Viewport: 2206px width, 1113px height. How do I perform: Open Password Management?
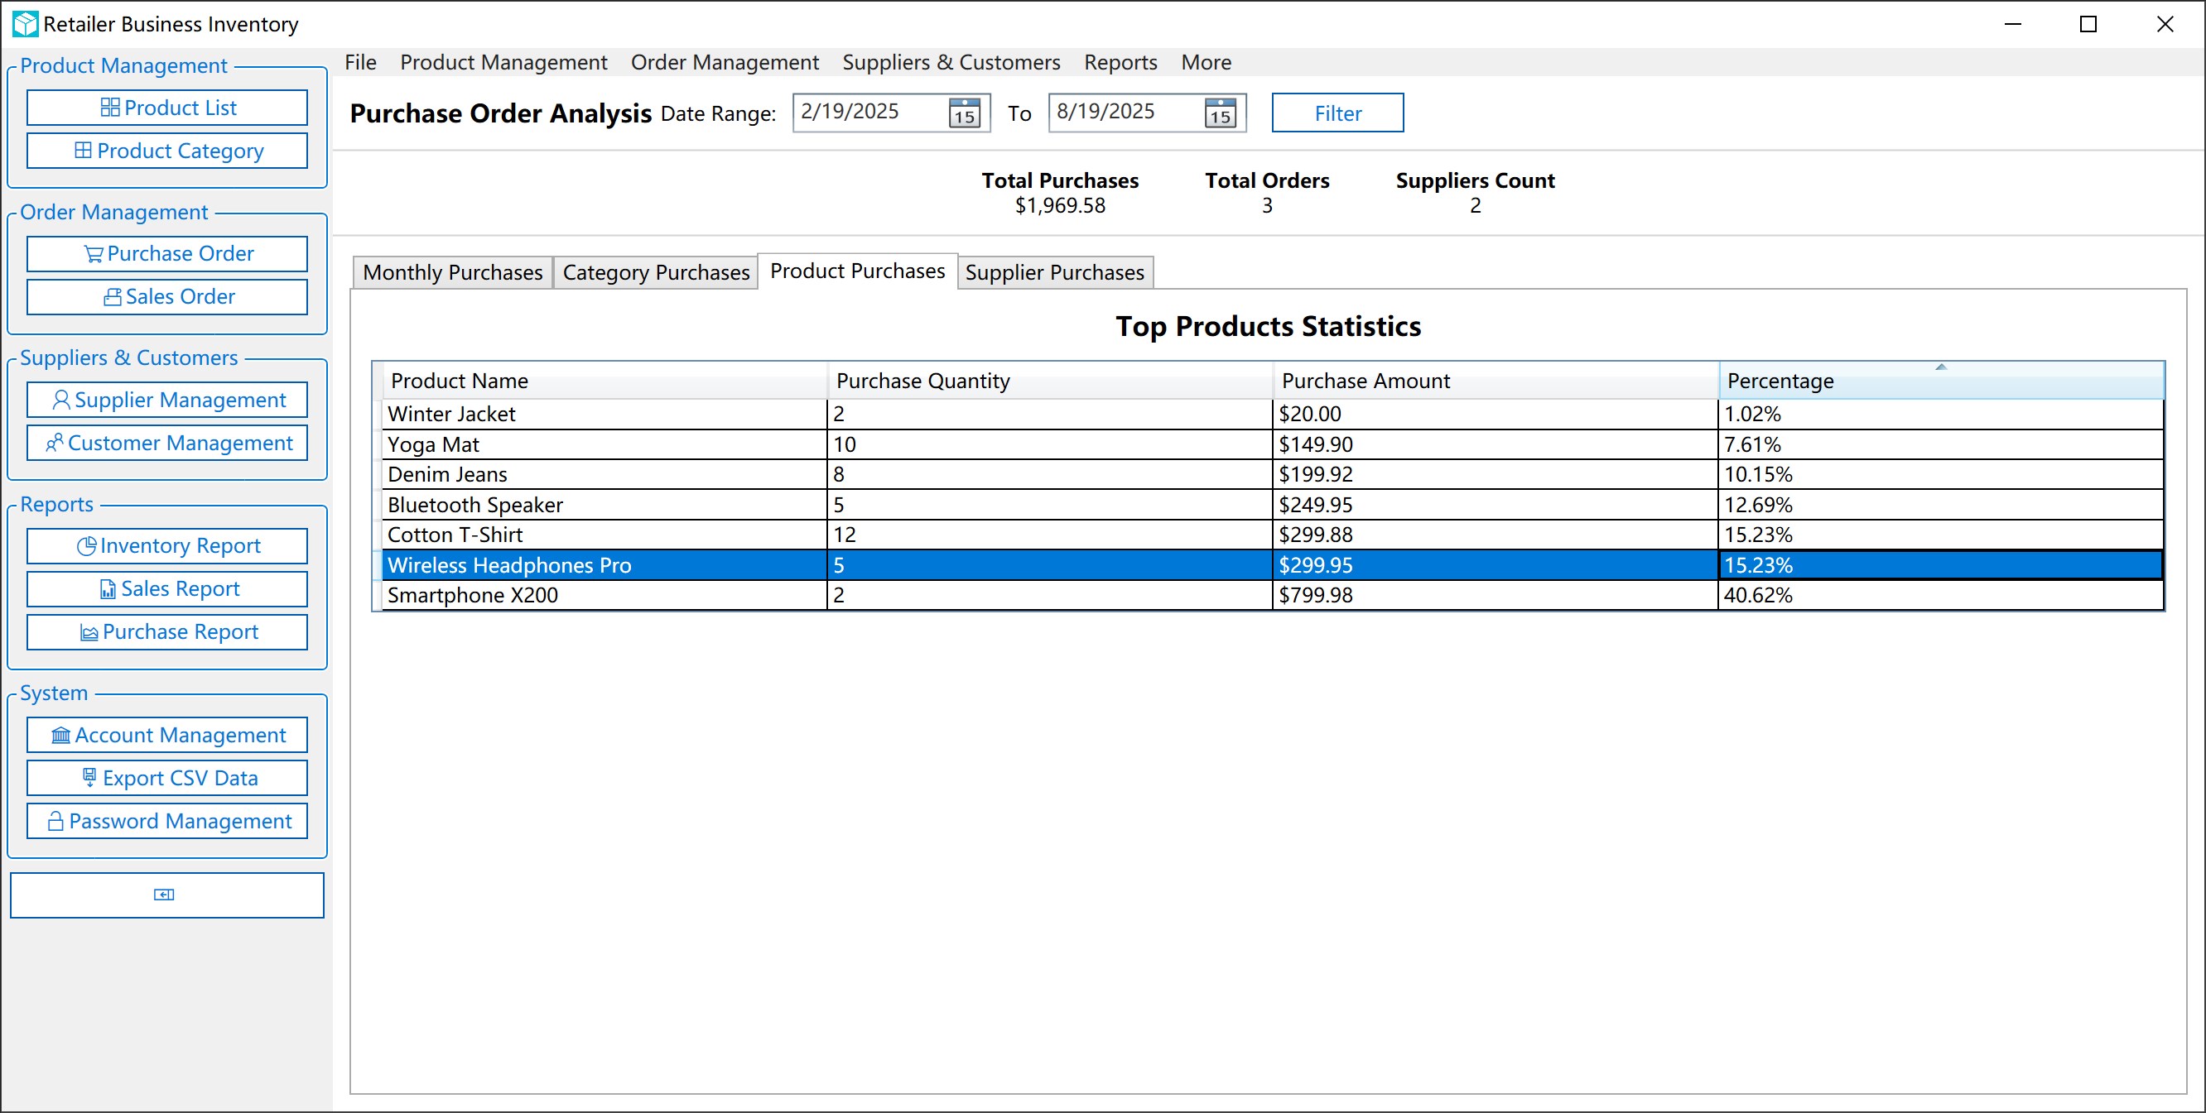[167, 820]
